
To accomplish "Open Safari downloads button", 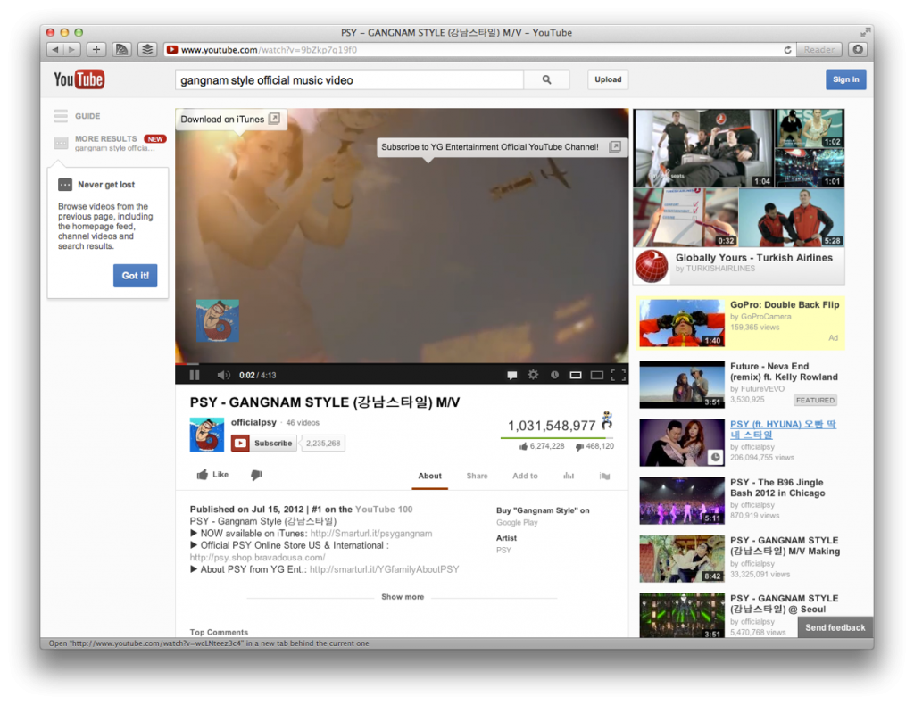I will click(858, 49).
